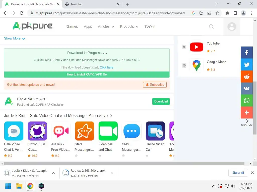Open the site search magnifier icon
The image size is (257, 192).
coord(211,26)
